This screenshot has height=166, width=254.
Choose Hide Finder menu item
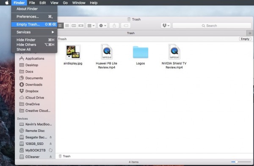tap(34, 40)
